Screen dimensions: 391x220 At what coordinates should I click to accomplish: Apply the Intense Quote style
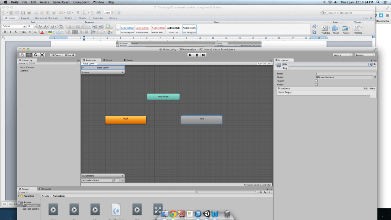(127, 29)
